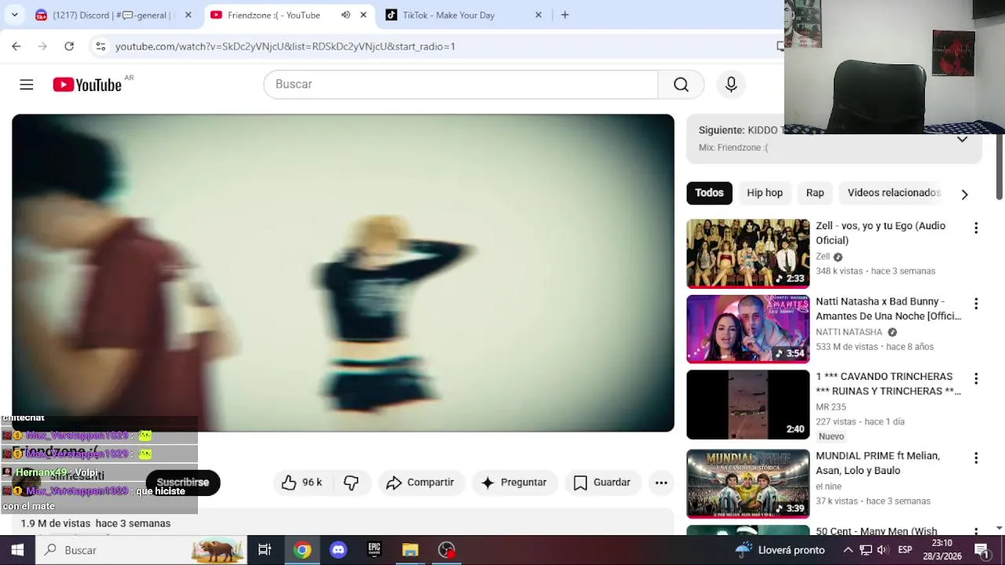Viewport: 1005px width, 565px height.
Task: Open Discord from the taskbar
Action: tap(338, 550)
